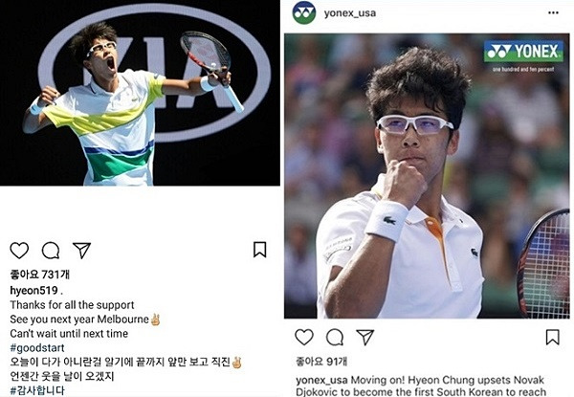Viewport: 574px width, 397px height.
Task: Open the yonex_usa profile avatar
Action: 304,12
